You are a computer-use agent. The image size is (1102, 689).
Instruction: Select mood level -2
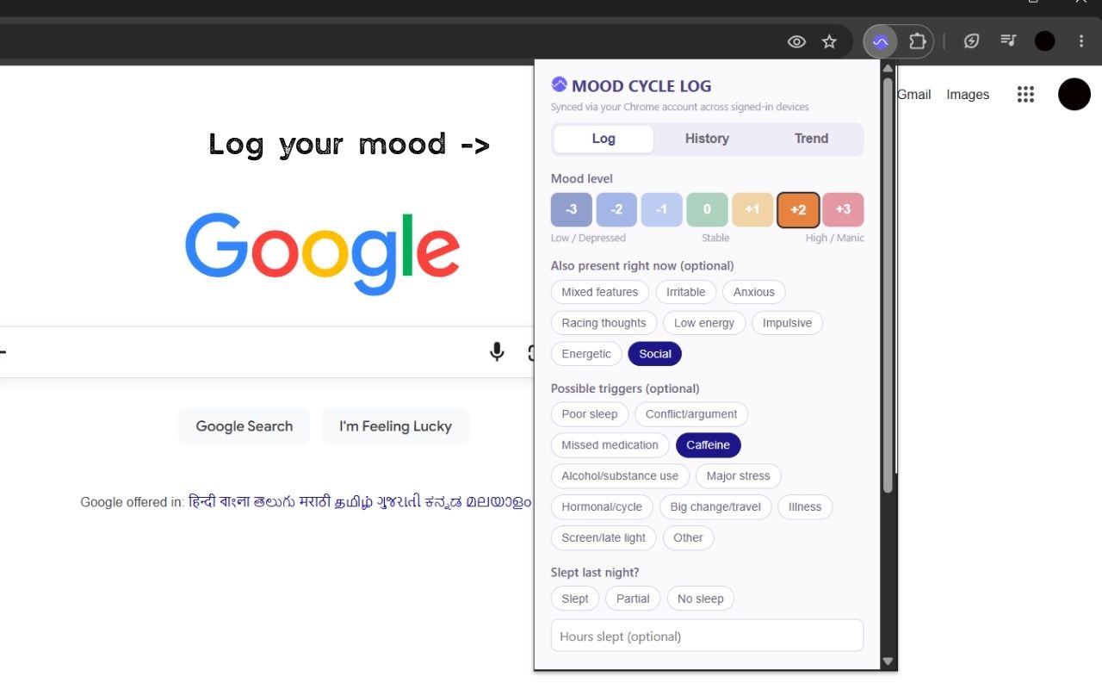616,210
